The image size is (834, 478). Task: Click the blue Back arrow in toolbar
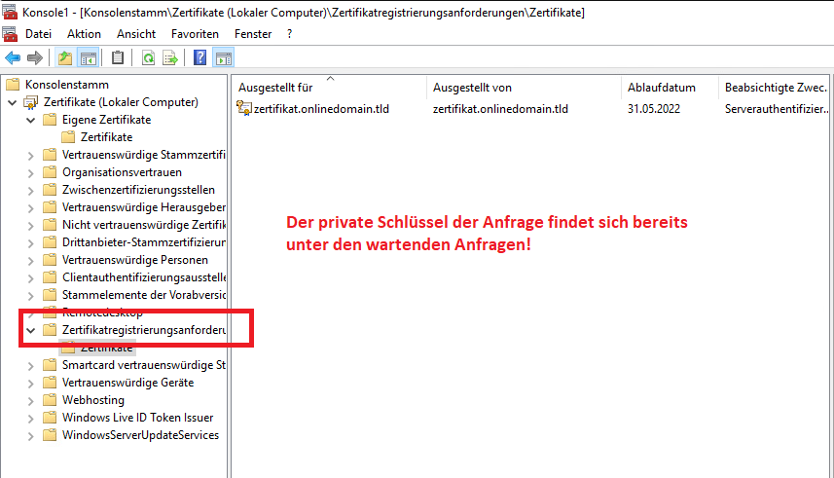point(13,57)
